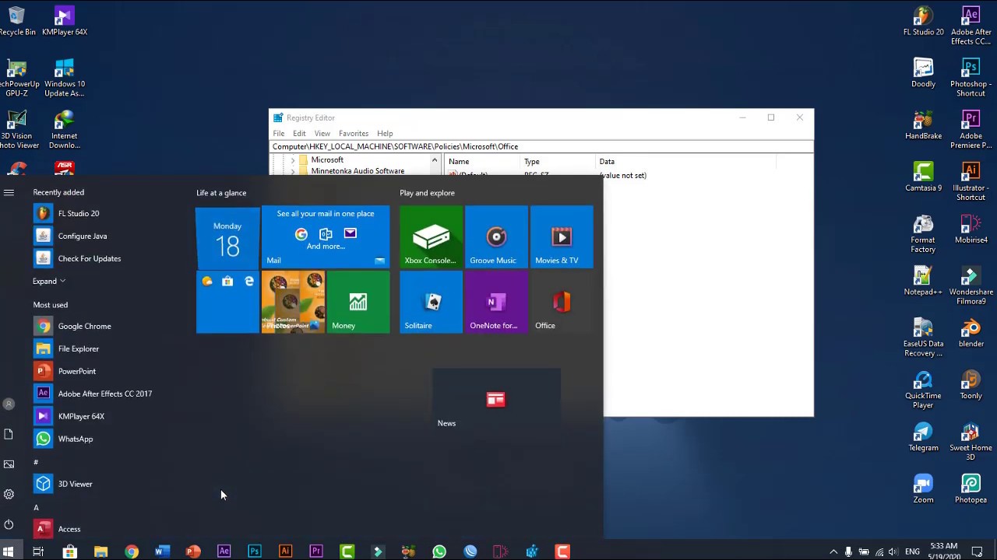Open user account icon in Start sidebar
Image resolution: width=997 pixels, height=560 pixels.
pyautogui.click(x=9, y=404)
